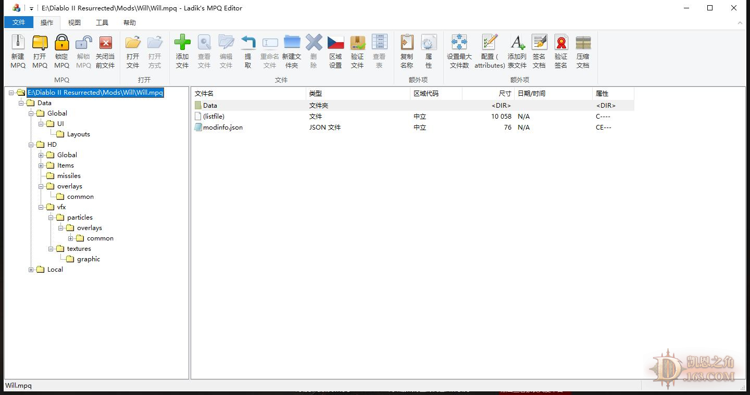The height and width of the screenshot is (395, 750).
Task: Click the Will.mpq status bar text
Action: click(18, 386)
